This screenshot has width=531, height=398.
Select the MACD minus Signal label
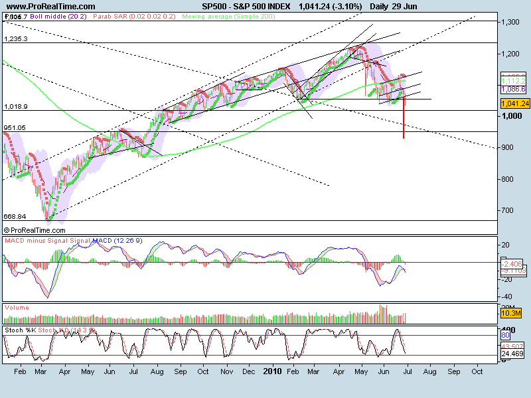(37, 241)
